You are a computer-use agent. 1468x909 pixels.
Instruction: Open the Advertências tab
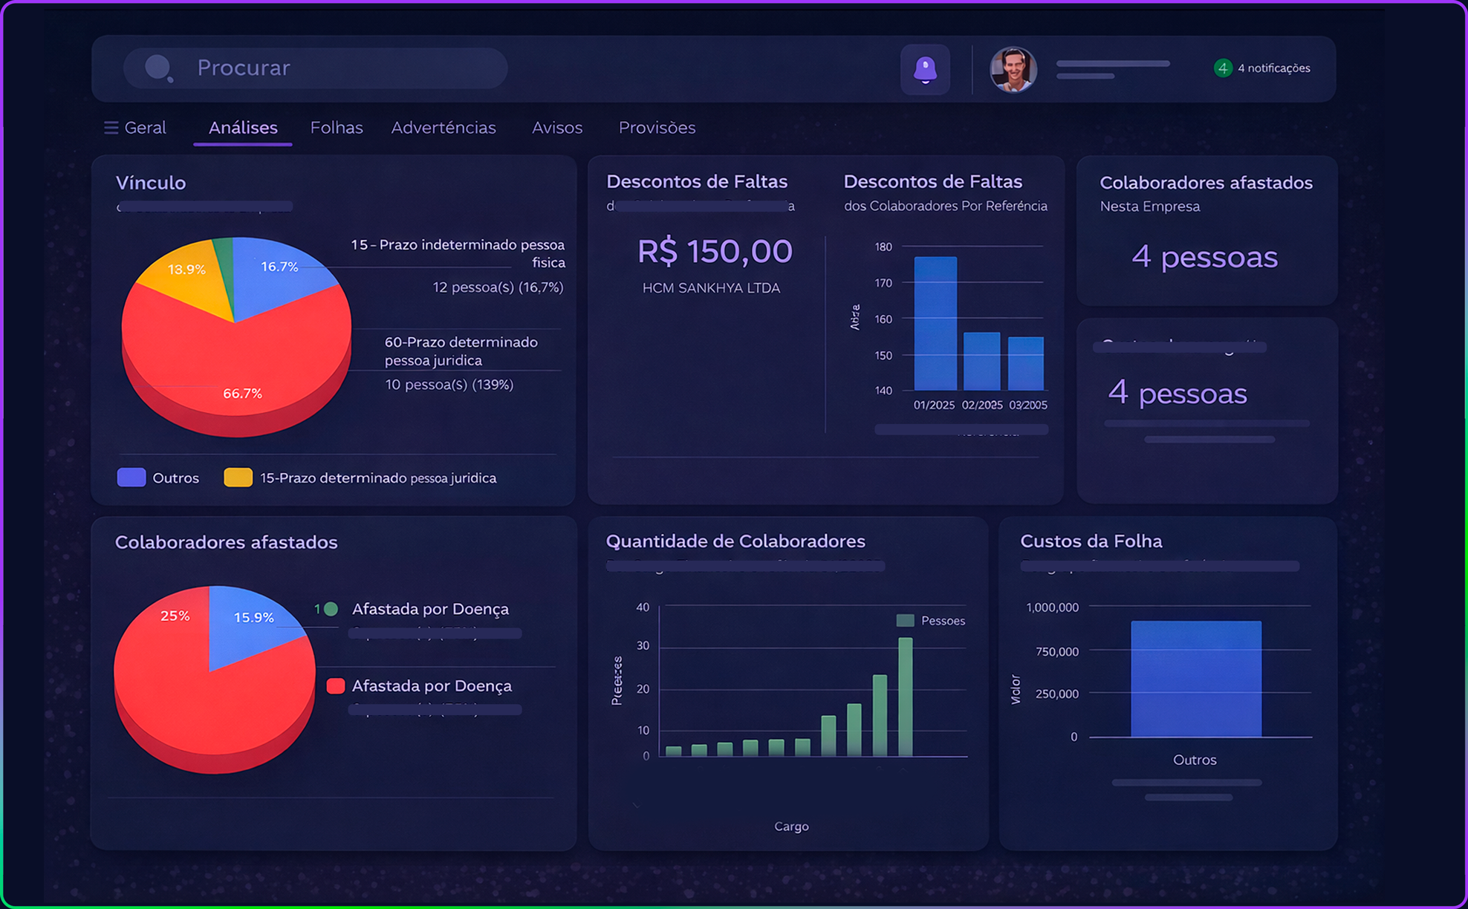[444, 128]
